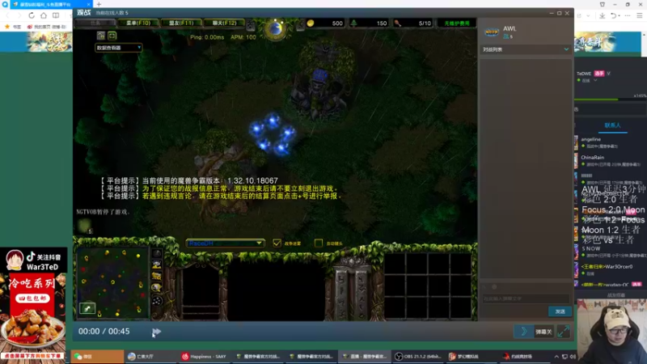The height and width of the screenshot is (364, 647).
Task: Open the Happiness - SAAY music app in the taskbar
Action: pyautogui.click(x=205, y=356)
